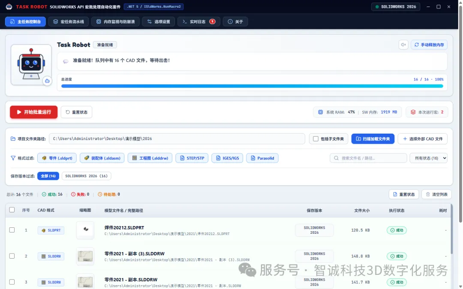
Task: Click the magnifier icon in search box
Action: pos(336,158)
